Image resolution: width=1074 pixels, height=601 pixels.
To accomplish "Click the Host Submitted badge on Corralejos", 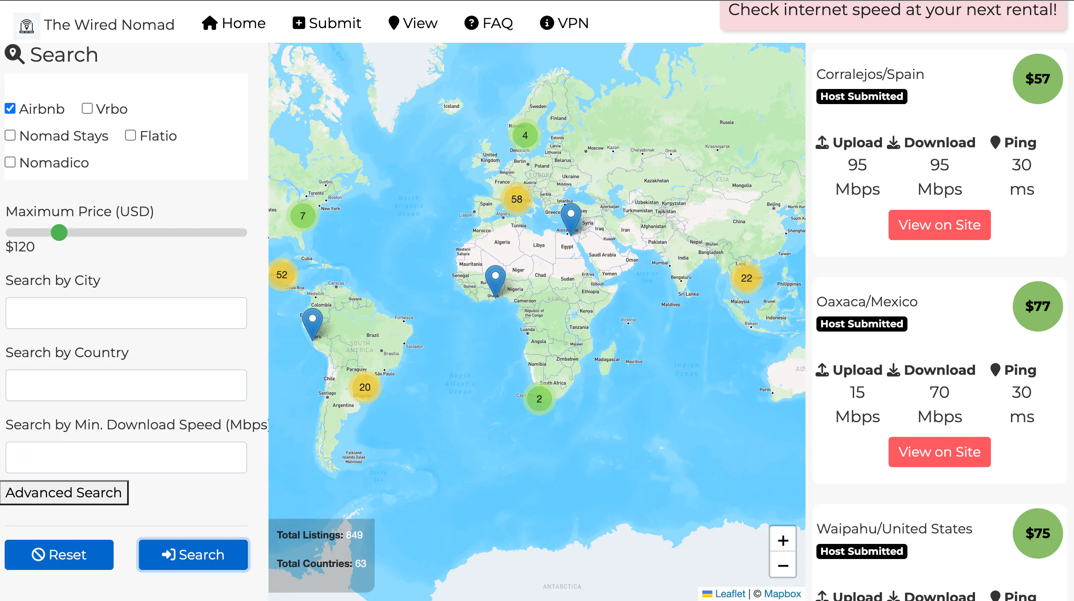I will point(862,97).
